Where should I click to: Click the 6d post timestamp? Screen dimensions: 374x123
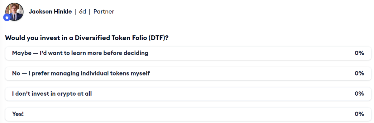pos(83,12)
